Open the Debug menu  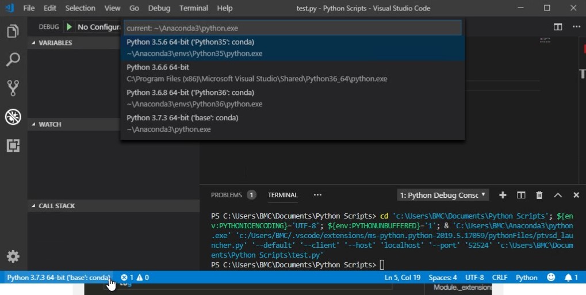159,8
